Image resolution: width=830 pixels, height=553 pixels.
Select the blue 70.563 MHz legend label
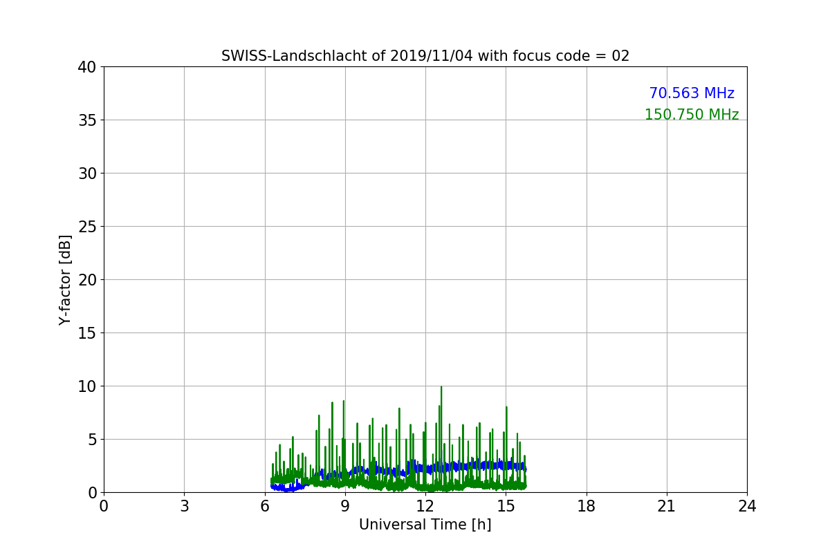(692, 93)
